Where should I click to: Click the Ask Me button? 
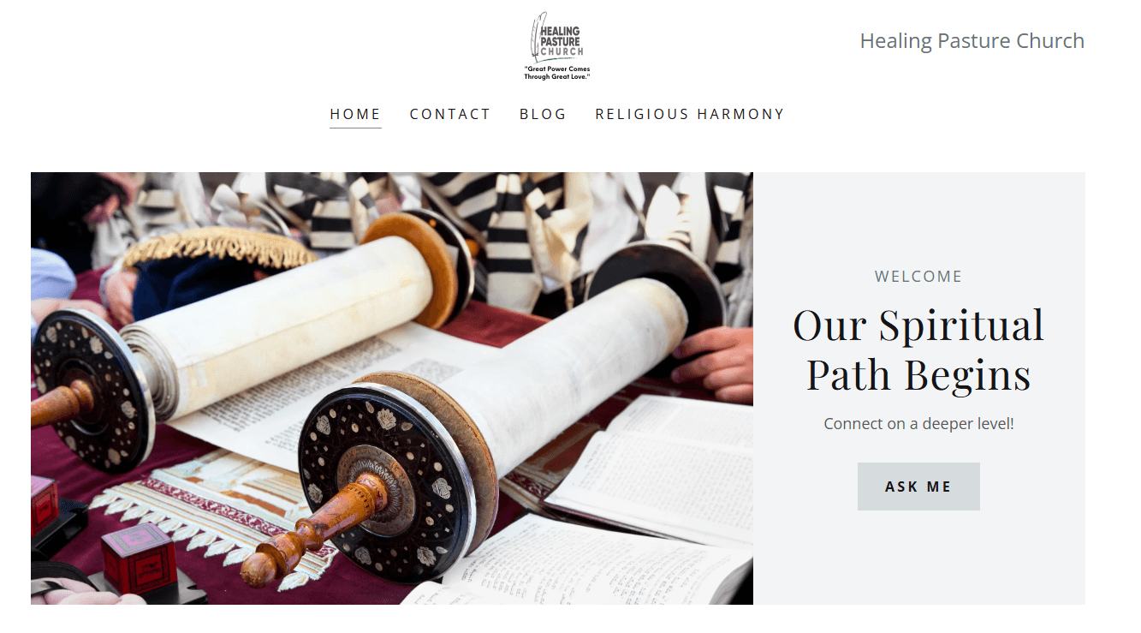click(918, 487)
